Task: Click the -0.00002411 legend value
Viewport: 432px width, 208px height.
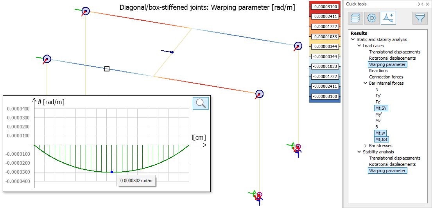Action: [x=325, y=87]
